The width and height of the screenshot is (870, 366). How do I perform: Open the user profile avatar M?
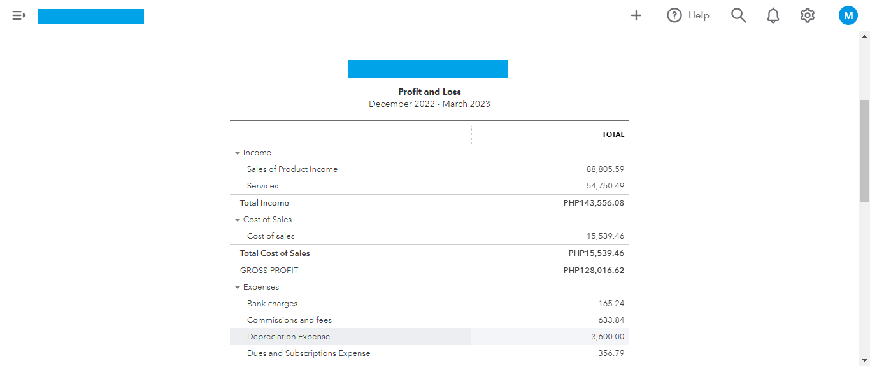click(848, 15)
